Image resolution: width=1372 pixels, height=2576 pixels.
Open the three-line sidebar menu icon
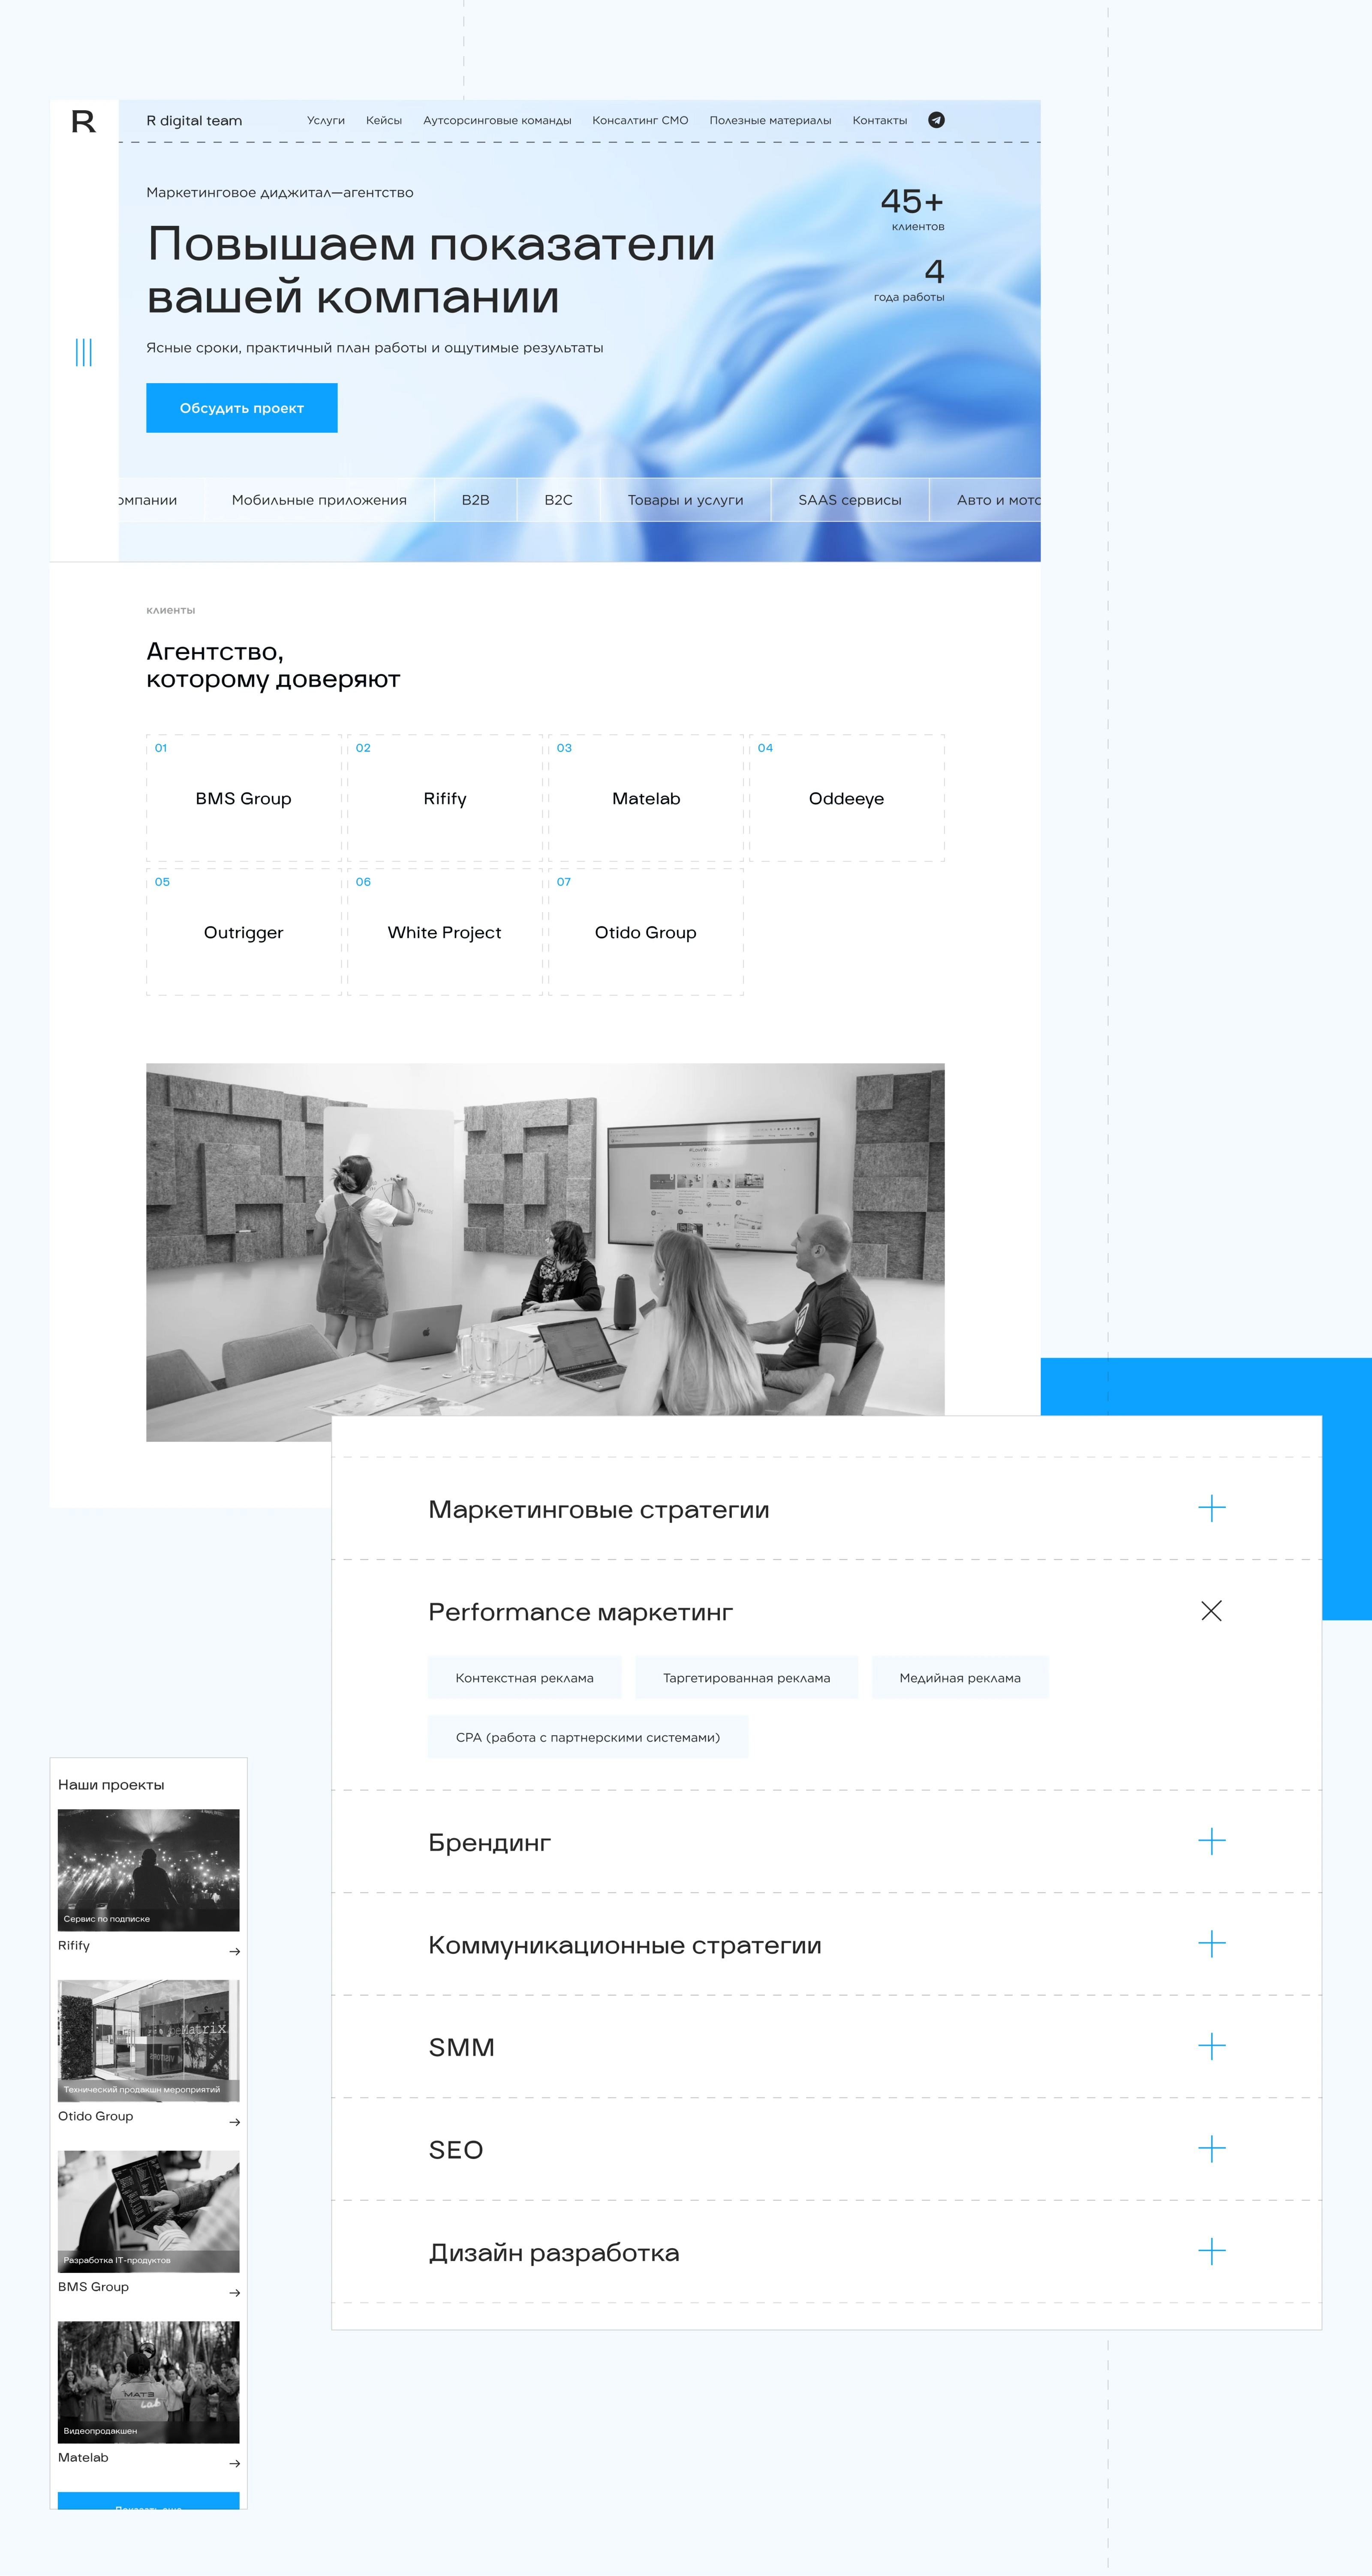84,352
